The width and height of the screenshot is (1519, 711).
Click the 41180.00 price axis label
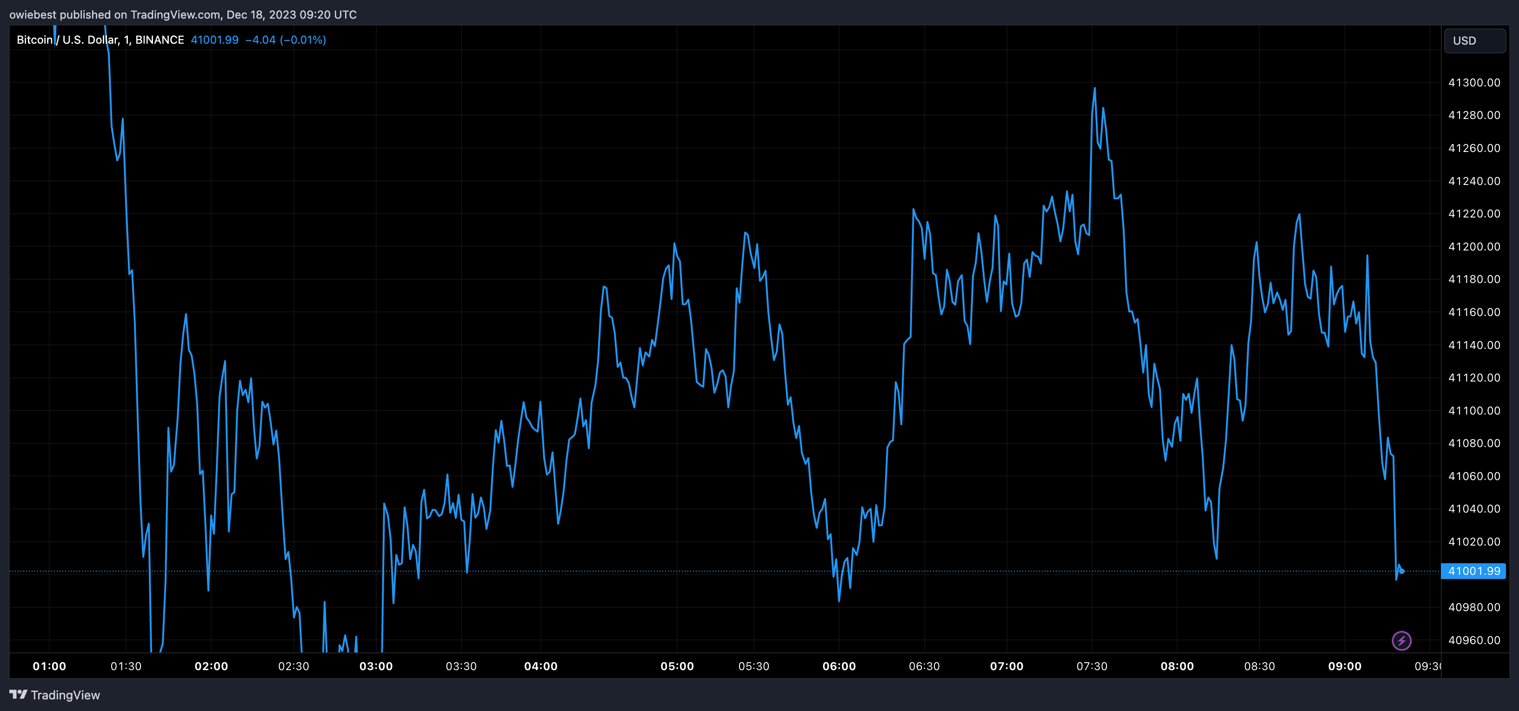click(x=1474, y=279)
